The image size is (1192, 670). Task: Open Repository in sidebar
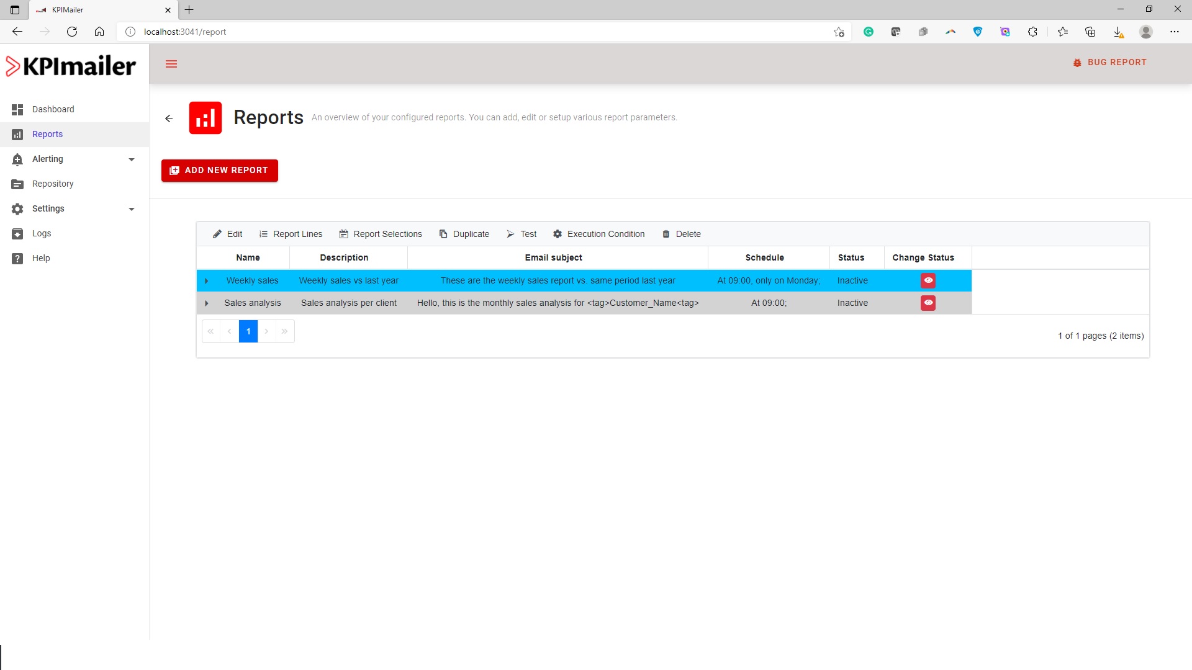tap(53, 184)
